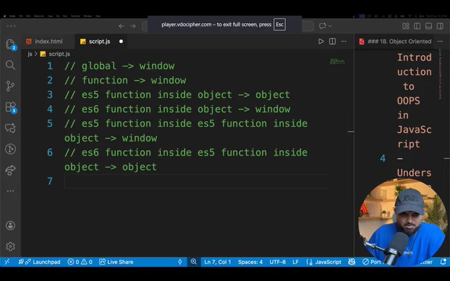Open the Accounts menu icon
Screen dimensions: 450x281
pos(11,225)
